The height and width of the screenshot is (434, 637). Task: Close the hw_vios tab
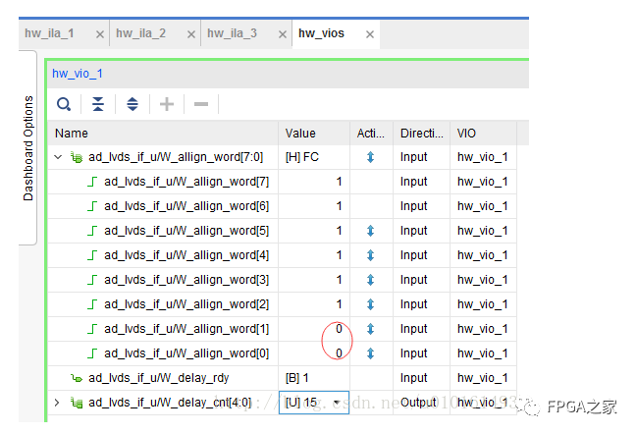click(369, 34)
